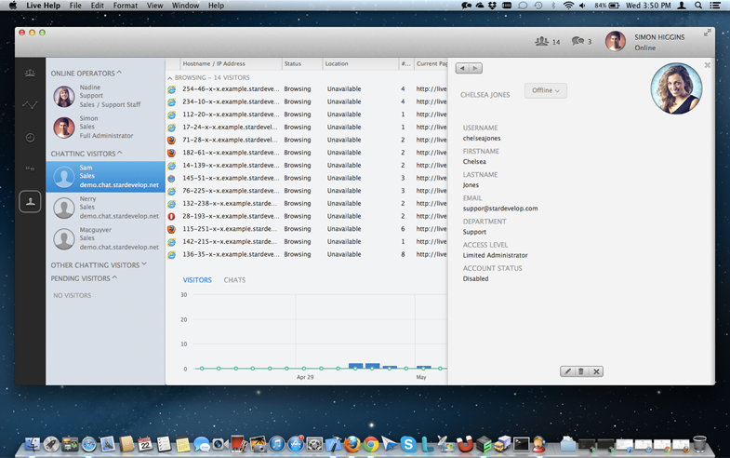The width and height of the screenshot is (730, 458).
Task: Open Finder from the Dock
Action: pos(33,444)
